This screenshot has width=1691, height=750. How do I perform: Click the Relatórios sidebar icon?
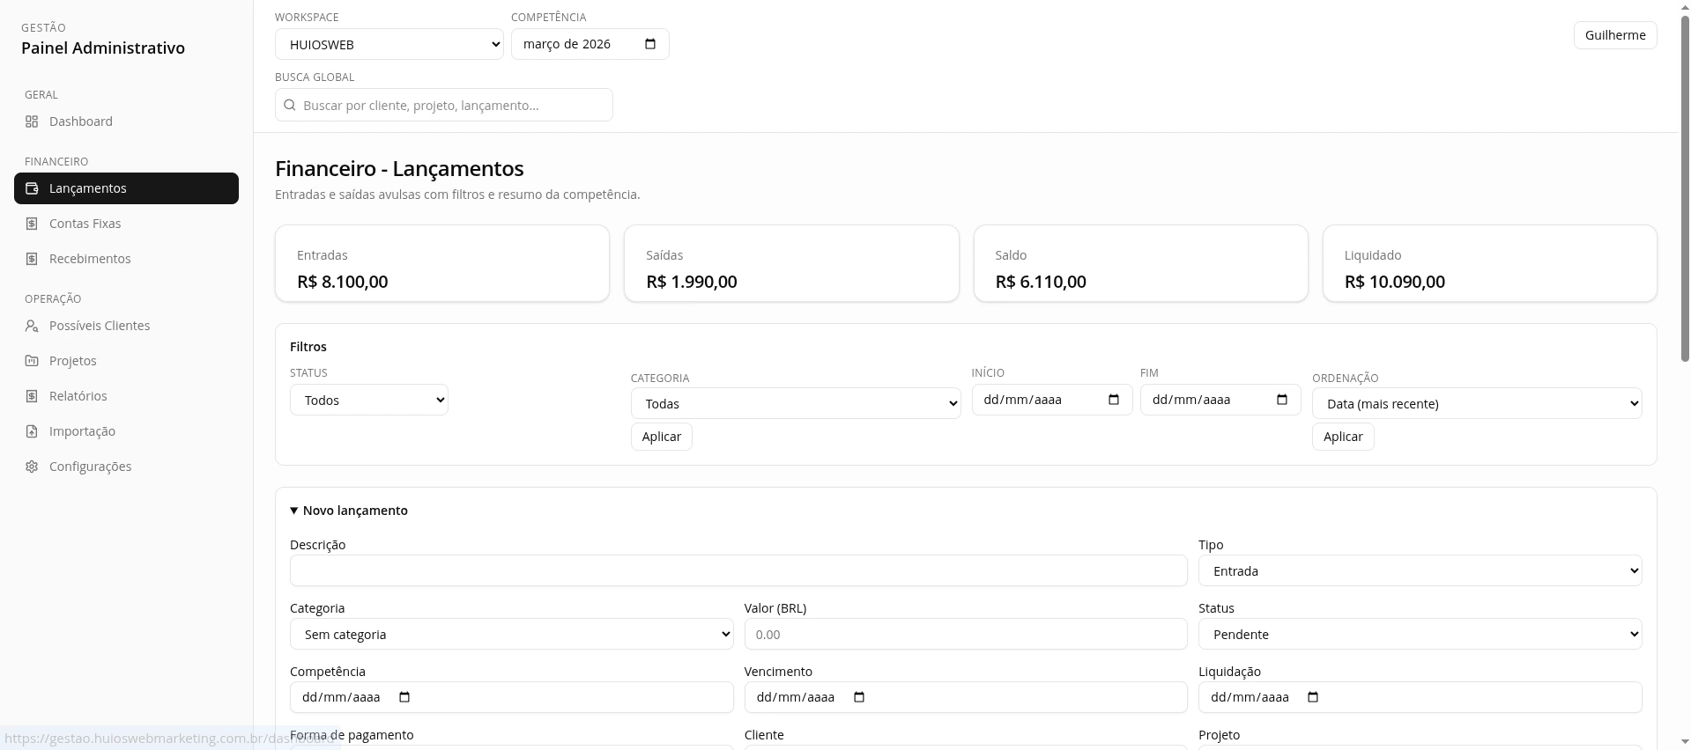32,396
